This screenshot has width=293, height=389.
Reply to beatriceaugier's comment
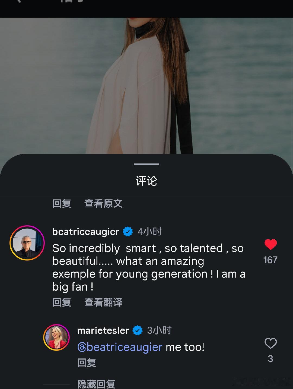[62, 302]
